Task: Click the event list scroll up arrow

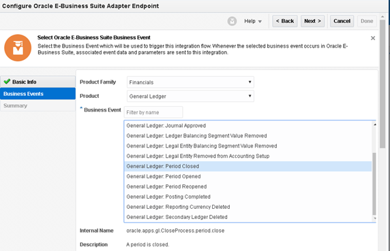Action: point(374,124)
